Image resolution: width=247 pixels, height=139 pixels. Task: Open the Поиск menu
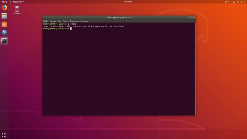point(65,21)
